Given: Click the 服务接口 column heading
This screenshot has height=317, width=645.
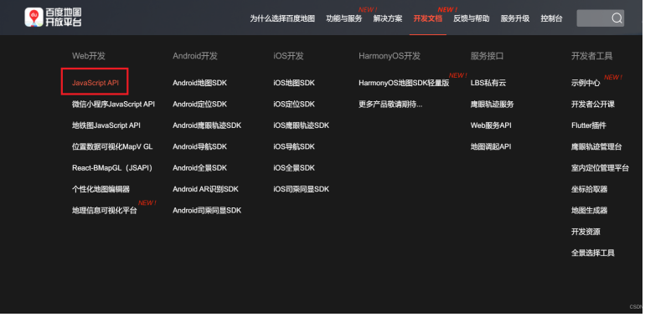Looking at the screenshot, I should [x=487, y=56].
